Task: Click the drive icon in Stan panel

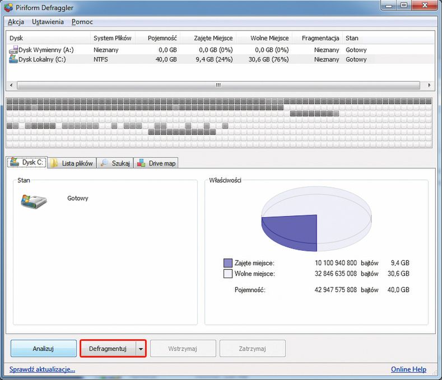Action: click(x=34, y=201)
